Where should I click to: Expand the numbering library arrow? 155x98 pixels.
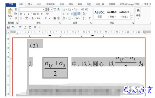pyautogui.click(x=72, y=10)
